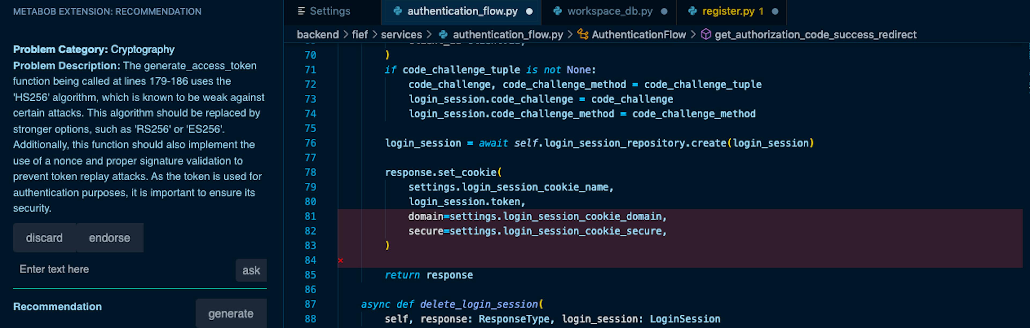The height and width of the screenshot is (328, 1030).
Task: Switch to authentication_flow.py tab
Action: 462,11
